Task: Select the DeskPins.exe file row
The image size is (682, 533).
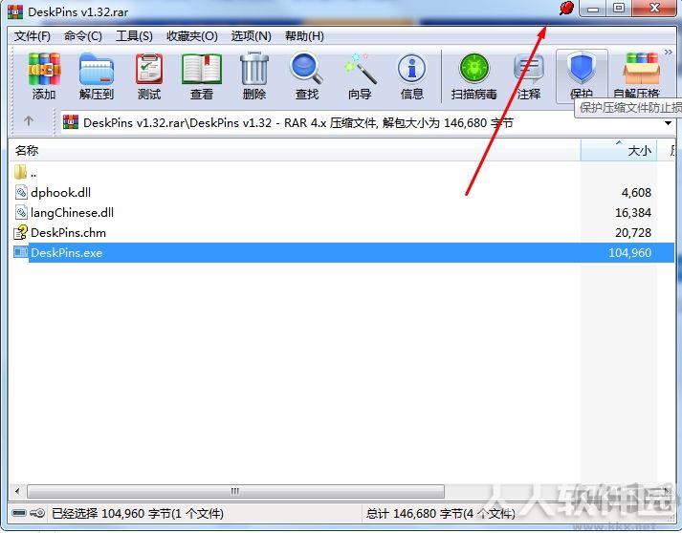Action: click(x=341, y=252)
